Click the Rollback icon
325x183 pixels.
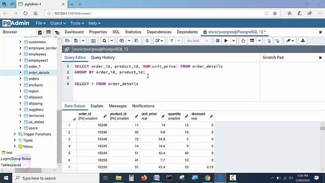click(x=277, y=41)
